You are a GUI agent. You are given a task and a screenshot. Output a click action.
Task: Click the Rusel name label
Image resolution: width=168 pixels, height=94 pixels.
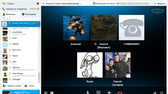(90, 81)
